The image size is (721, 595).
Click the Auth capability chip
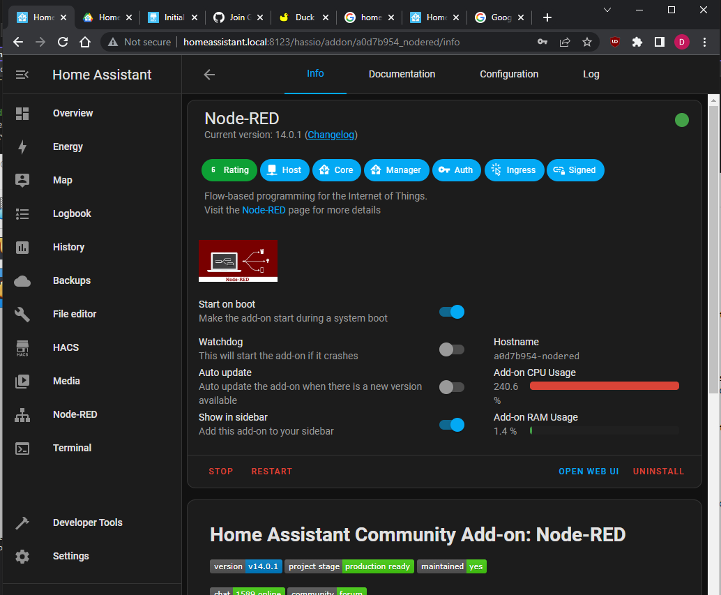pyautogui.click(x=456, y=170)
